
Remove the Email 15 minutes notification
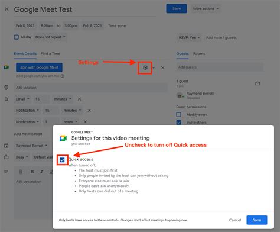pos(79,99)
